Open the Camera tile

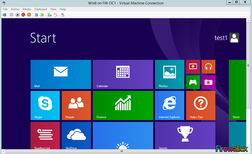[x=209, y=82]
